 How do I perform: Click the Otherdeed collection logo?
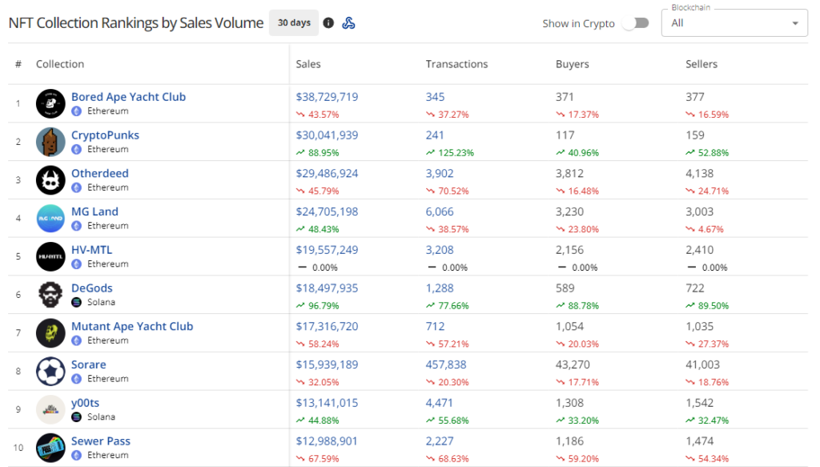click(50, 180)
